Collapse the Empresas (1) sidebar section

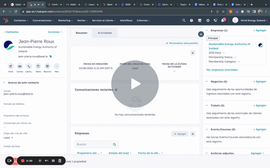pyautogui.click(x=207, y=30)
